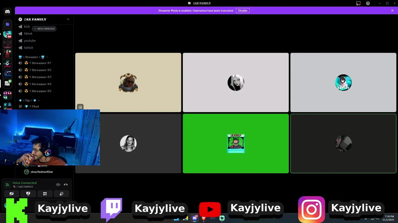Disconnect from voice call
Image resolution: width=398 pixels, height=223 pixels.
click(x=66, y=185)
